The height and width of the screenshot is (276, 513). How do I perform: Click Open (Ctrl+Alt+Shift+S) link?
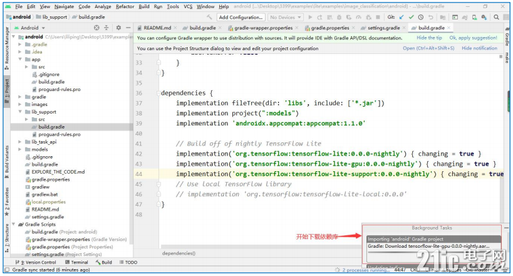click(428, 48)
